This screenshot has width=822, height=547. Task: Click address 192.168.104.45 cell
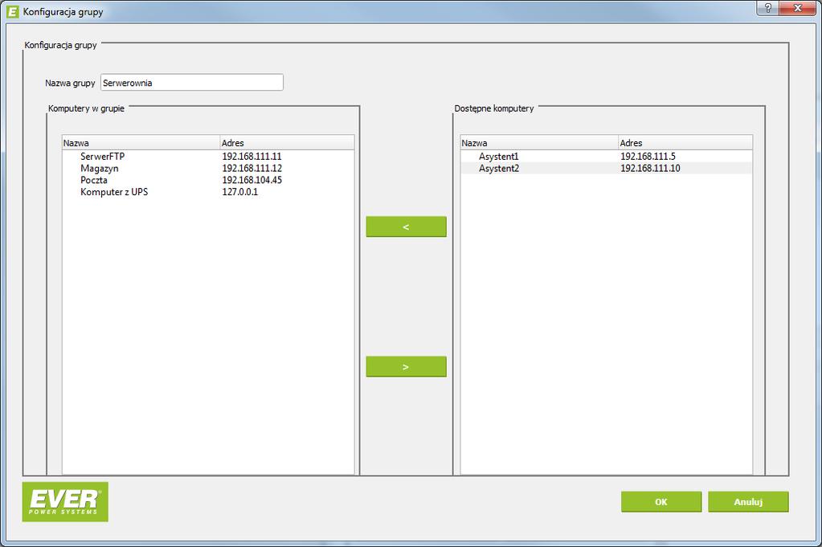[252, 180]
